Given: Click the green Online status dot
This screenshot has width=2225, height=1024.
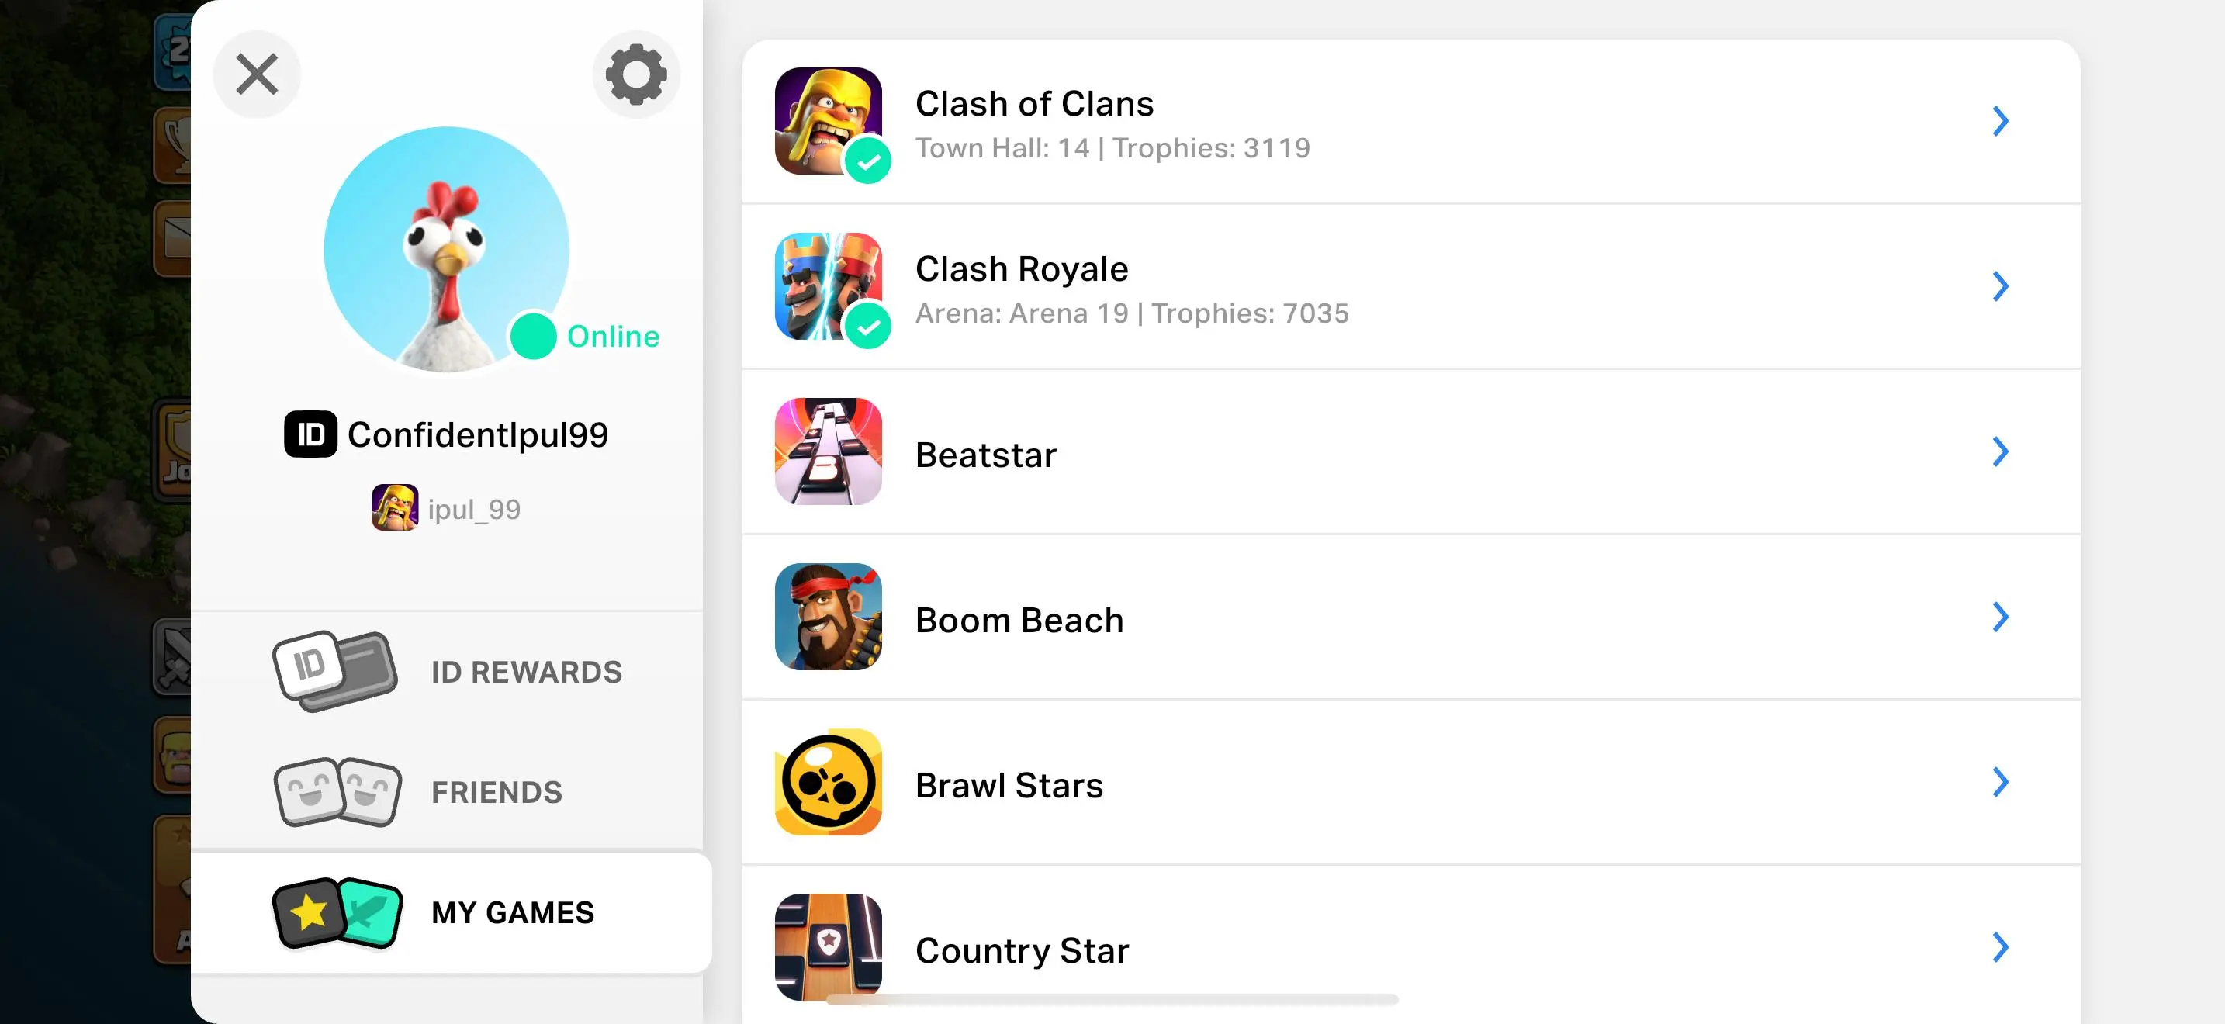Looking at the screenshot, I should click(533, 336).
